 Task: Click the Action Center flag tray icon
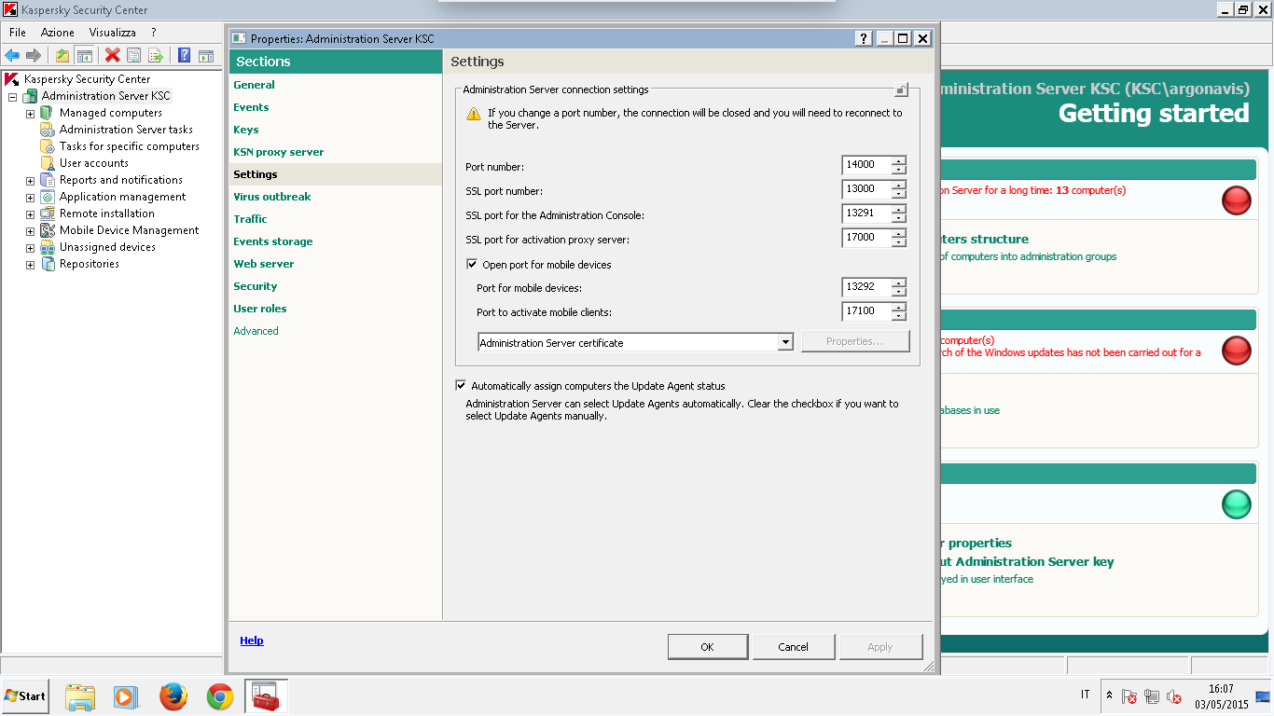click(x=1129, y=696)
